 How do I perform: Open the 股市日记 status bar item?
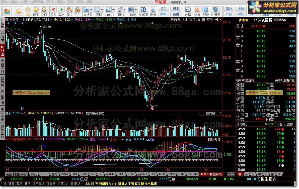(x=38, y=184)
